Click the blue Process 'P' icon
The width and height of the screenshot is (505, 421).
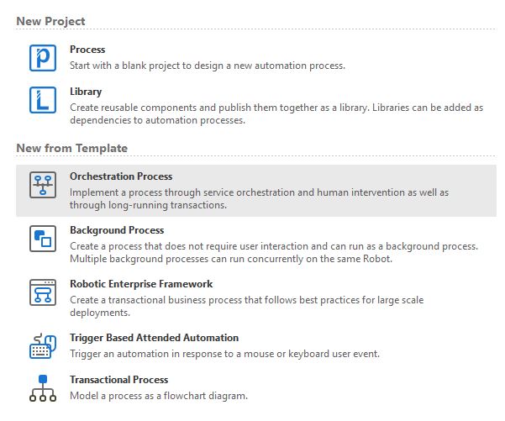43,58
